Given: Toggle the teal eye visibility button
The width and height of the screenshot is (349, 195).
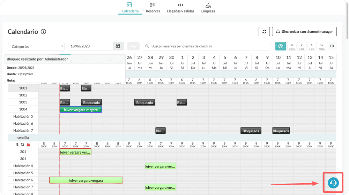Looking at the screenshot, I should (x=280, y=46).
